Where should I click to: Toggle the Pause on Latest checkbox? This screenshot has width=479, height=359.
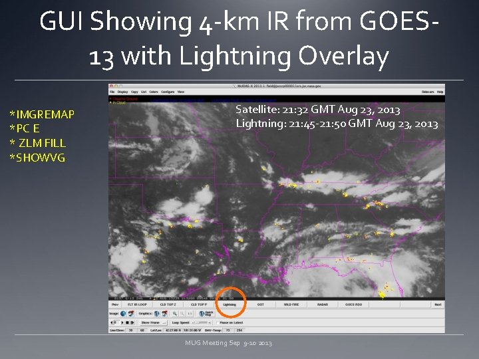point(218,322)
